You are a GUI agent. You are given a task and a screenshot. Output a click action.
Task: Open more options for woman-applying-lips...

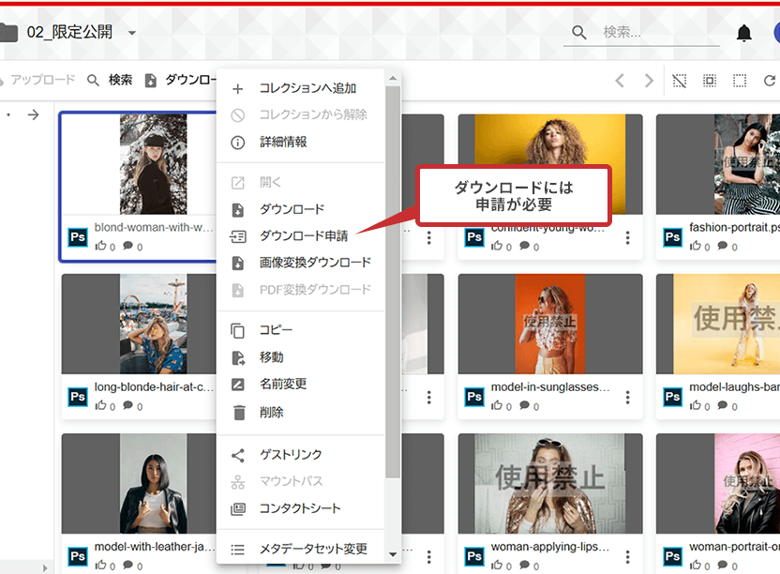(628, 556)
